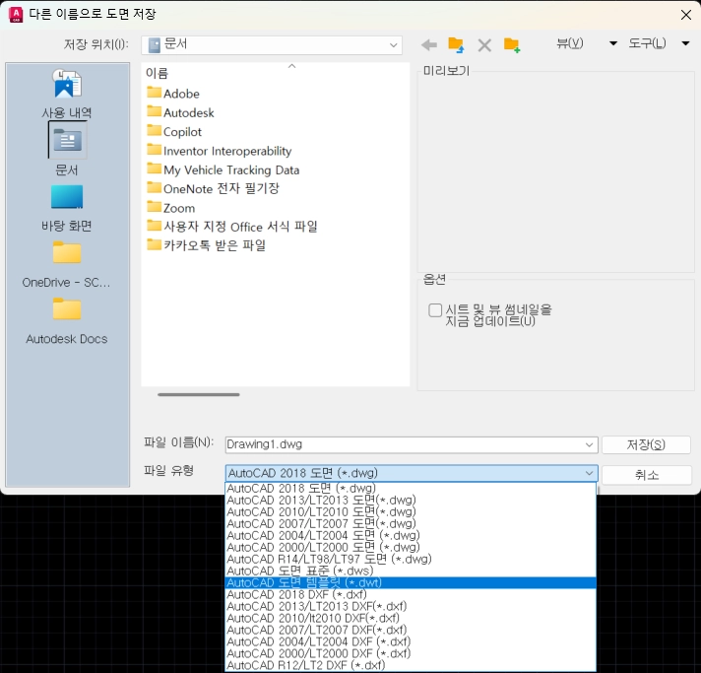Click the delete X icon in toolbar
The image size is (701, 673).
pyautogui.click(x=484, y=45)
